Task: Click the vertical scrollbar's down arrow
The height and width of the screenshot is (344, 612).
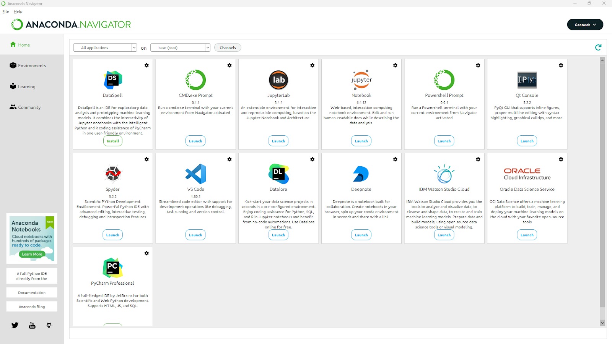Action: tap(602, 323)
